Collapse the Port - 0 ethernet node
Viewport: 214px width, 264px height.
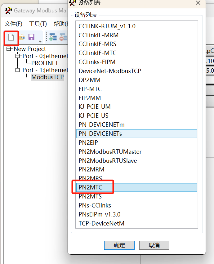[x=18, y=56]
